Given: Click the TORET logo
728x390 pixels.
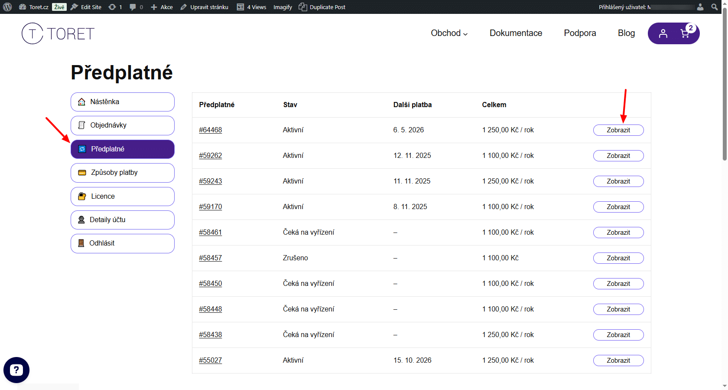Looking at the screenshot, I should tap(58, 33).
